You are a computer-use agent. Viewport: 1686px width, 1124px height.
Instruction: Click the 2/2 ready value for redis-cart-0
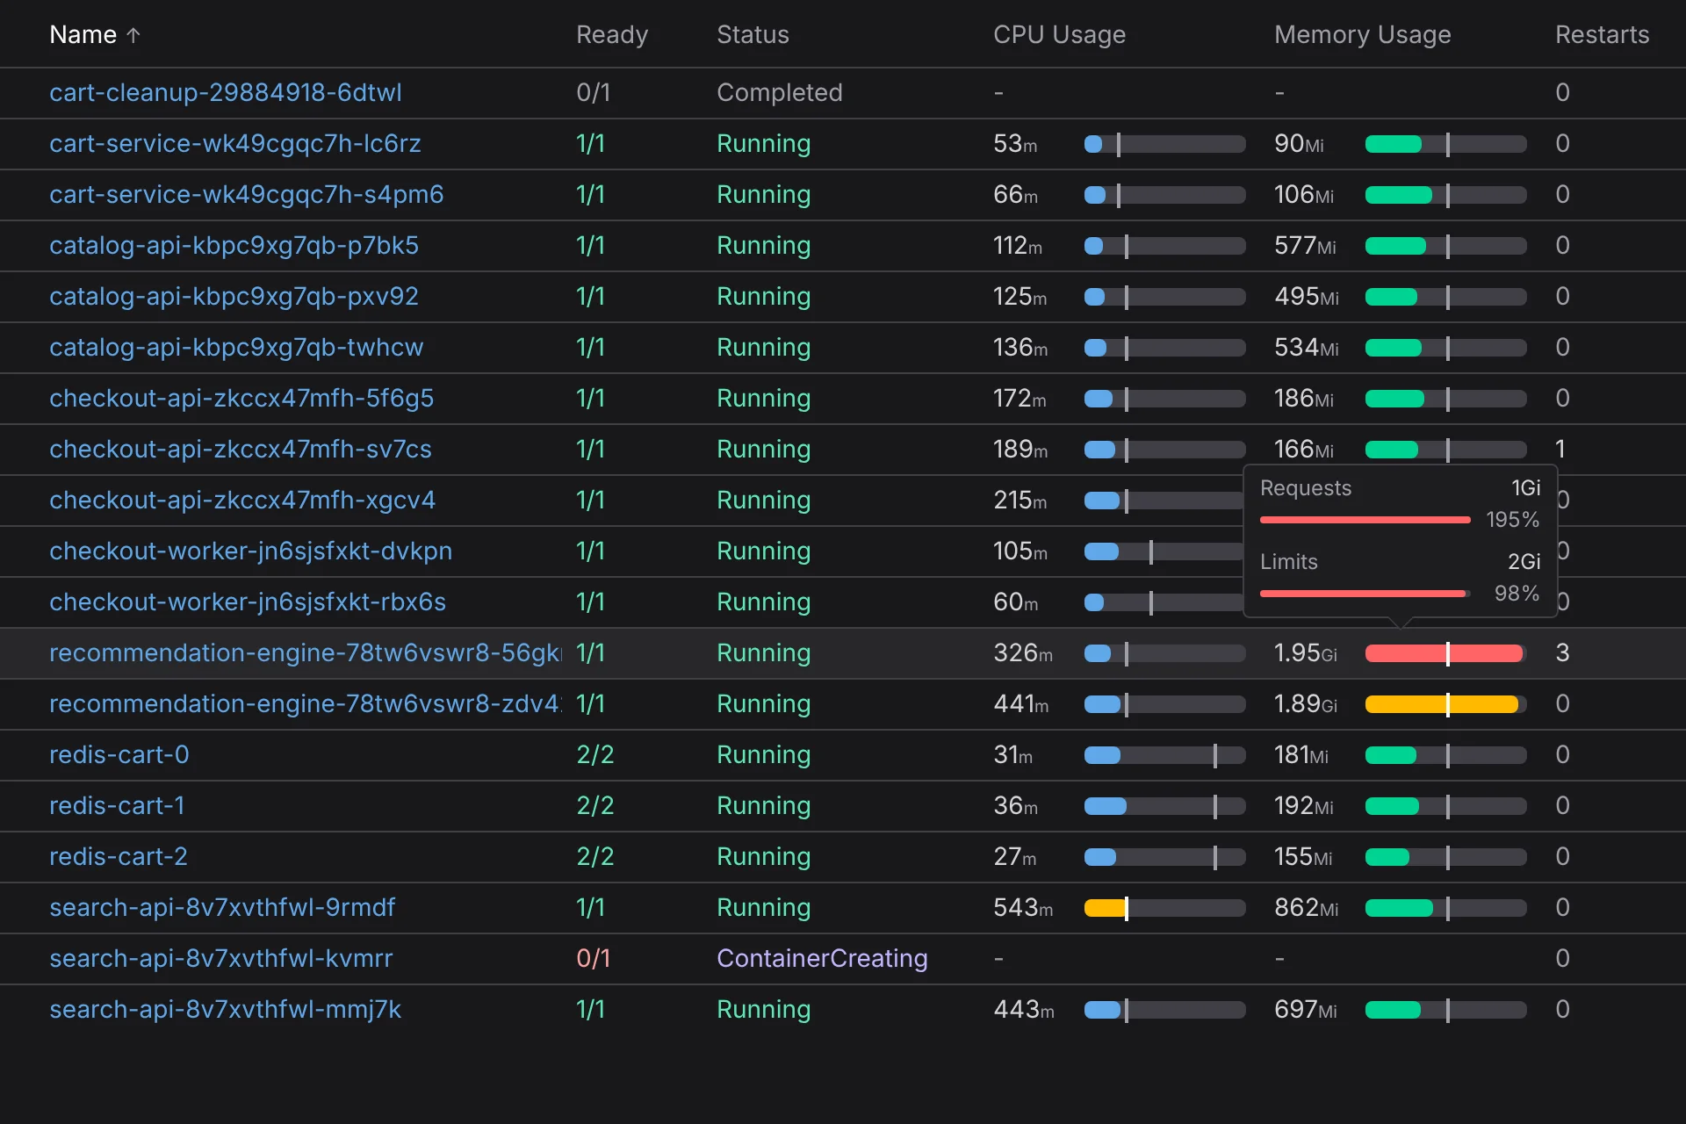tap(595, 754)
